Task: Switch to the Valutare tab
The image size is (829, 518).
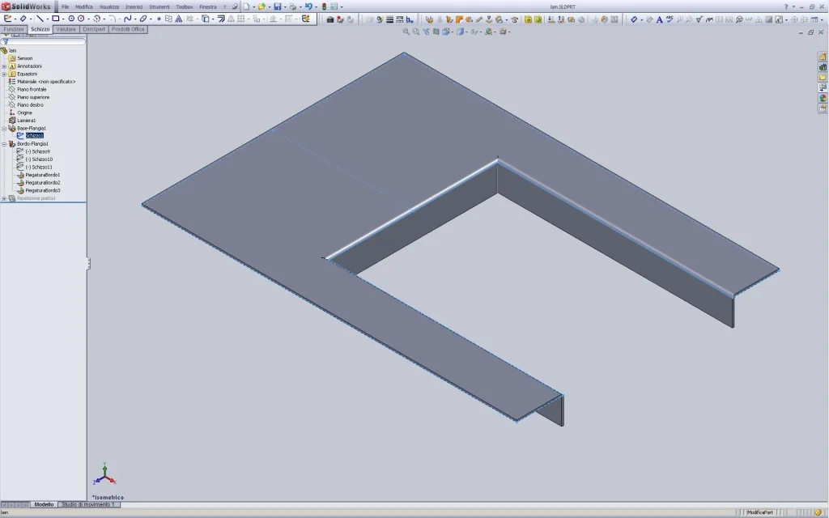Action: 66,29
